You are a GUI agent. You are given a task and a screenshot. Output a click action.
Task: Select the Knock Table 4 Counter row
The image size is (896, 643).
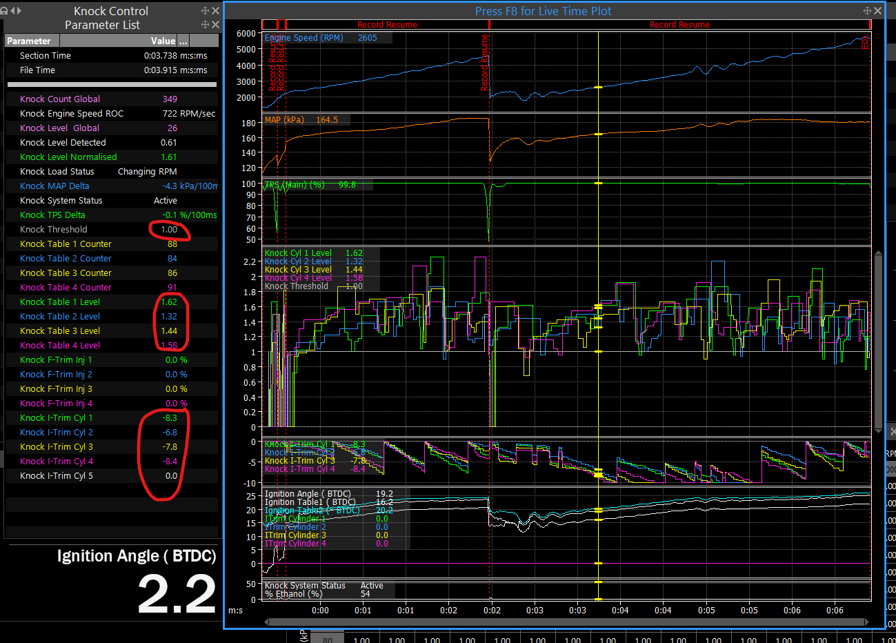coord(112,287)
